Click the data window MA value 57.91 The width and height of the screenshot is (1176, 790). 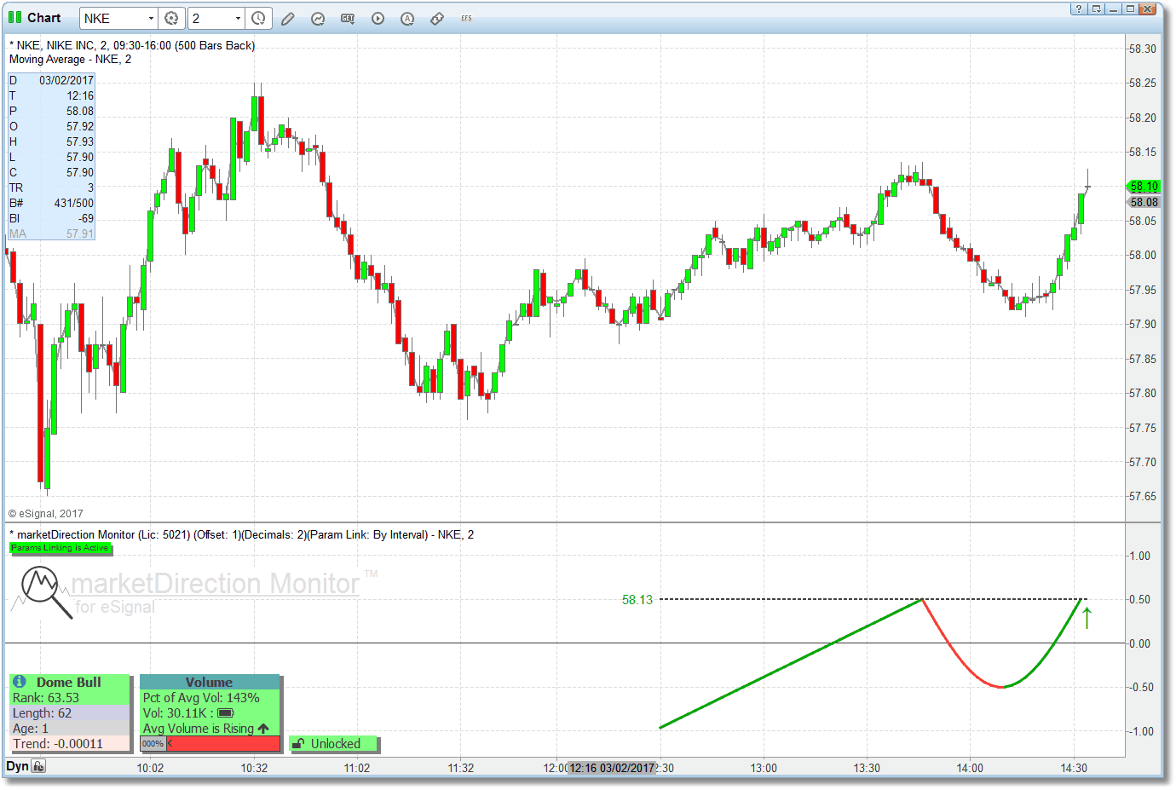coord(80,234)
